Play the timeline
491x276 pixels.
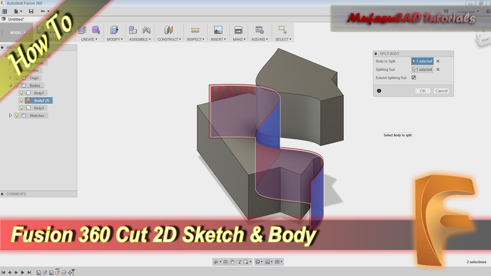click(x=23, y=273)
